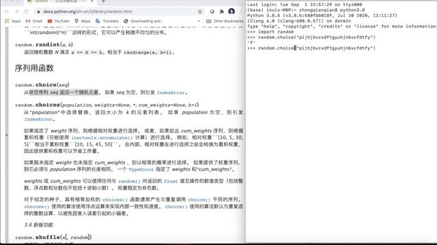Click the last random.choice prompt line in Terminal
Image resolution: width=437 pixels, height=245 pixels.
click(311, 48)
